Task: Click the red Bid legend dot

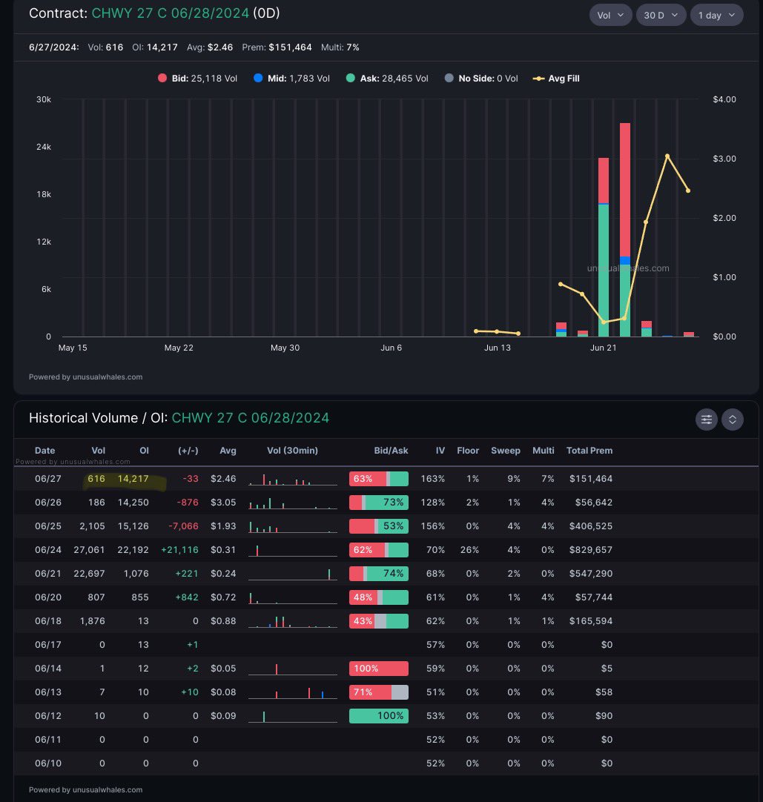Action: pos(162,78)
